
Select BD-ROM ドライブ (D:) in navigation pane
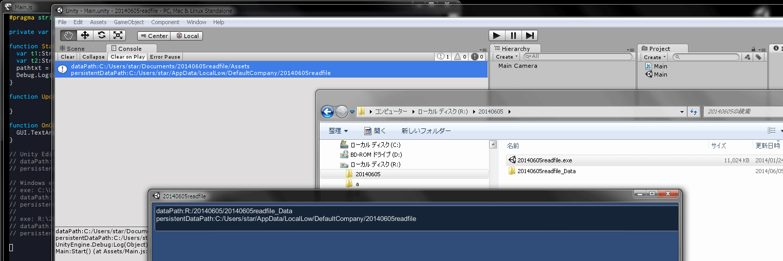370,155
